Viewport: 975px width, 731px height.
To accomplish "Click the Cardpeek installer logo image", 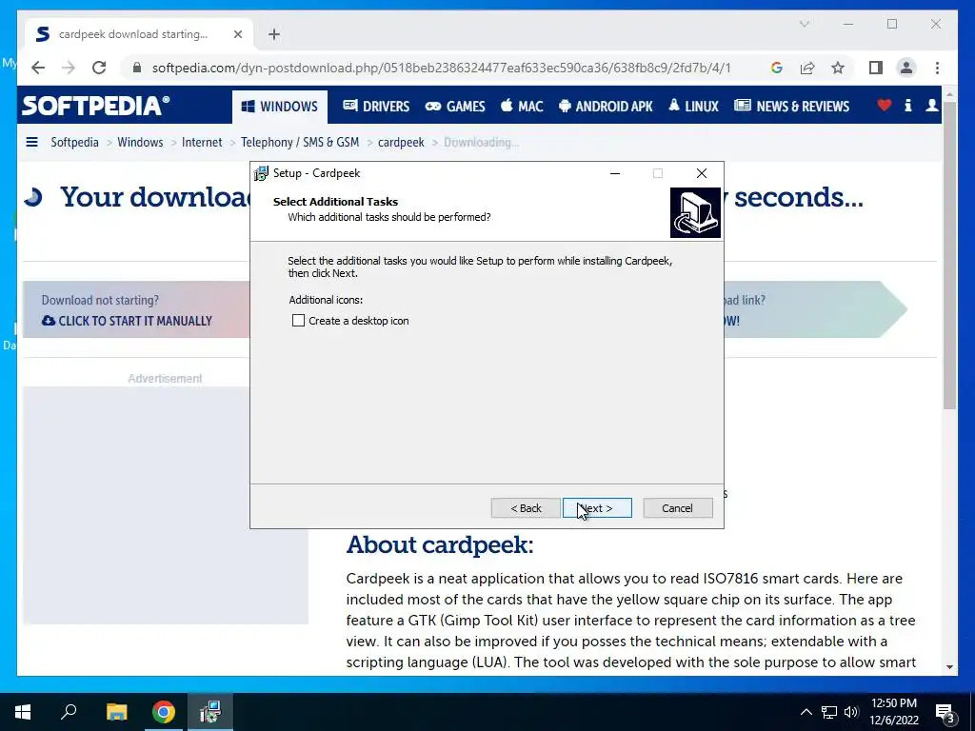I will [695, 212].
